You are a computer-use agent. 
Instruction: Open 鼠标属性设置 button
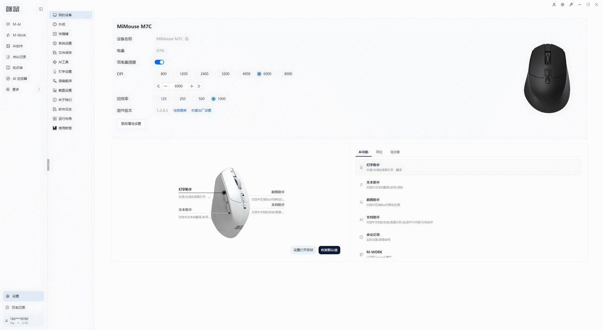point(131,124)
